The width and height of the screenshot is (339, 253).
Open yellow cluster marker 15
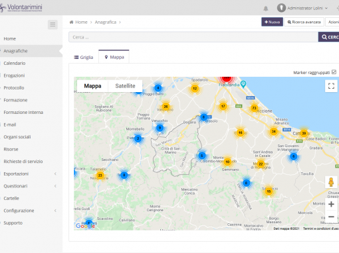click(x=269, y=191)
